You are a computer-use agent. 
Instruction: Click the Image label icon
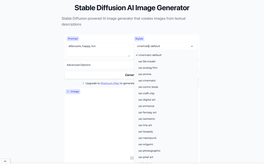68,92
